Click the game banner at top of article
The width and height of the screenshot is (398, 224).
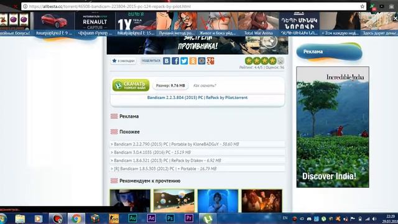click(x=197, y=45)
